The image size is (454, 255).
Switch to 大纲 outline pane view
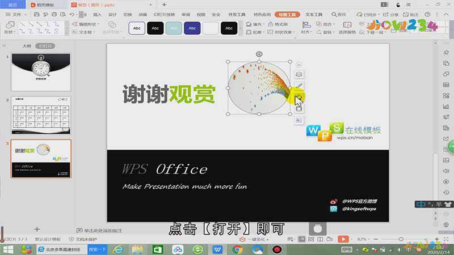coord(27,46)
